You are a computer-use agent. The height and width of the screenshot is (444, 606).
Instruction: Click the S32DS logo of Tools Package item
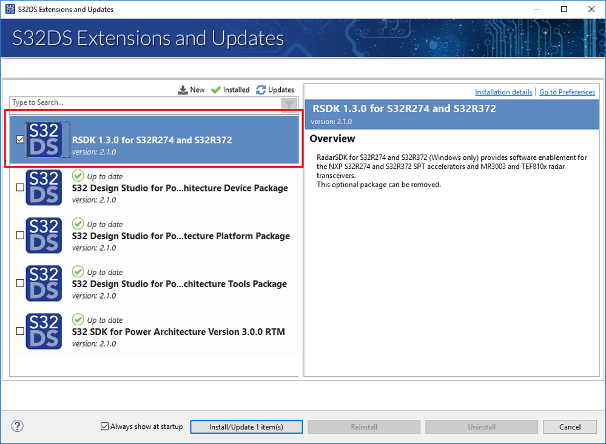click(x=44, y=283)
